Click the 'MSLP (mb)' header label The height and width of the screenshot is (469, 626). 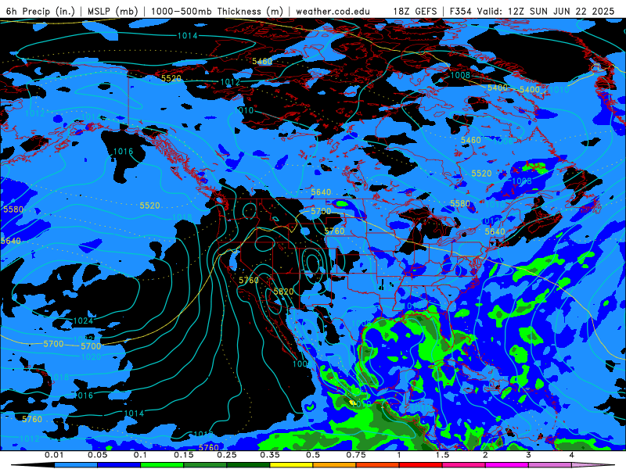[113, 11]
